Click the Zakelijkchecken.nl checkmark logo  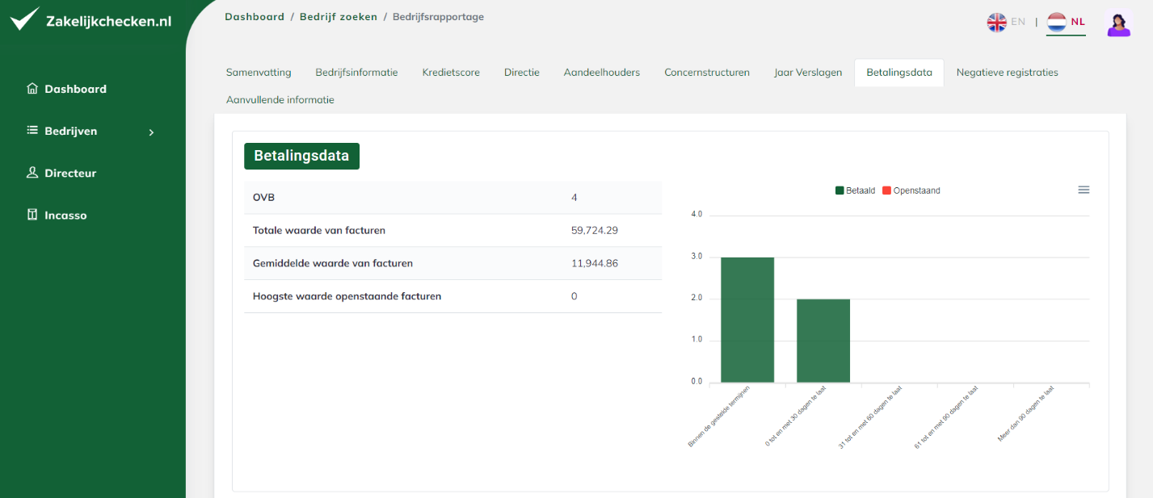(24, 19)
